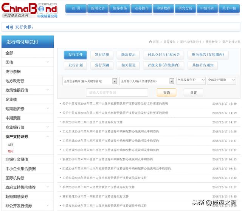Open the 中盈万家 notice dated 15:39

point(115,104)
